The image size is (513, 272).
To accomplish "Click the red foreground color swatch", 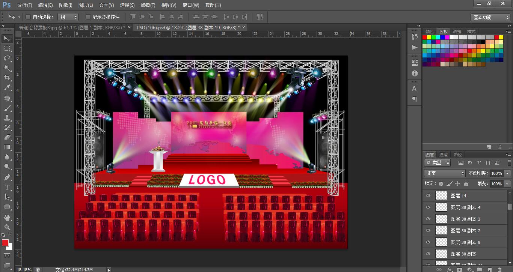I will pos(5,243).
